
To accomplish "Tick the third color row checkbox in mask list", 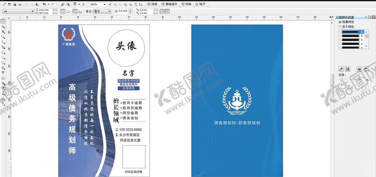I will point(340,40).
